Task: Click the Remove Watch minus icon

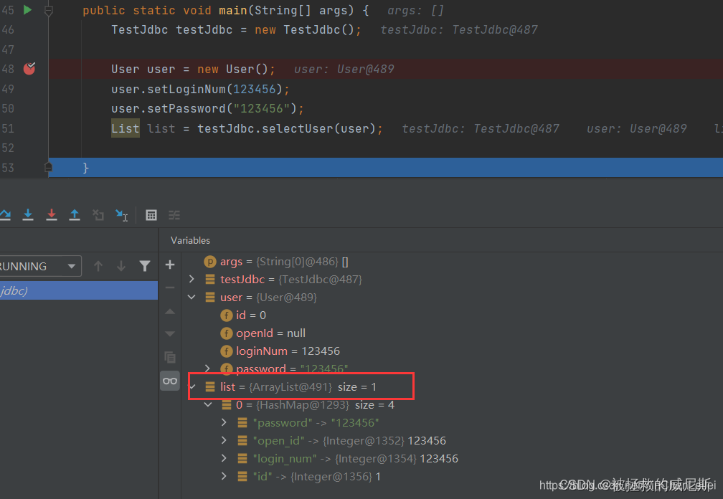Action: point(170,287)
